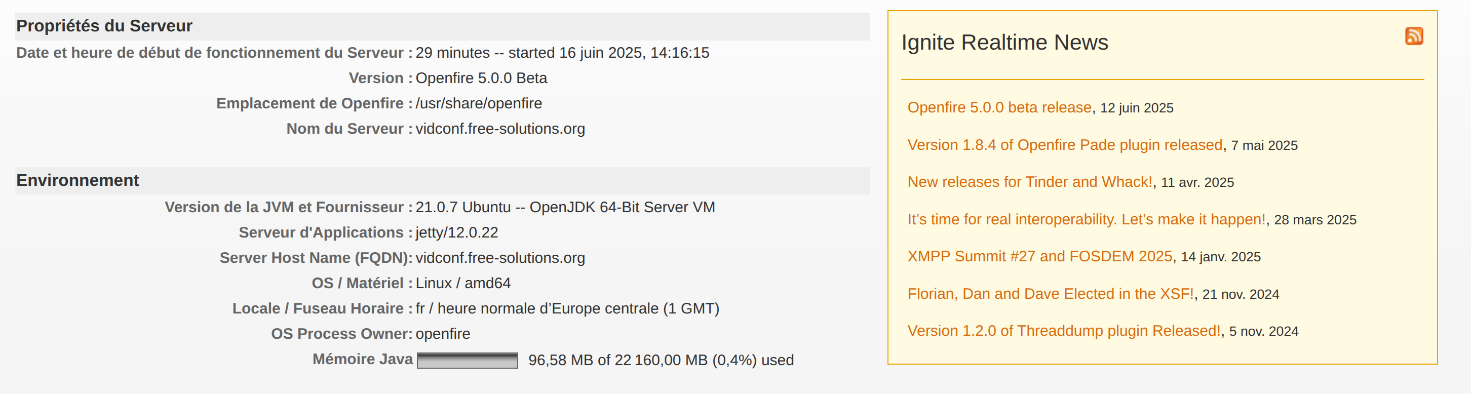Open 'Version 1.2.0 of Threaddump plugin Released!' link
This screenshot has height=394, width=1471.
pos(1064,331)
